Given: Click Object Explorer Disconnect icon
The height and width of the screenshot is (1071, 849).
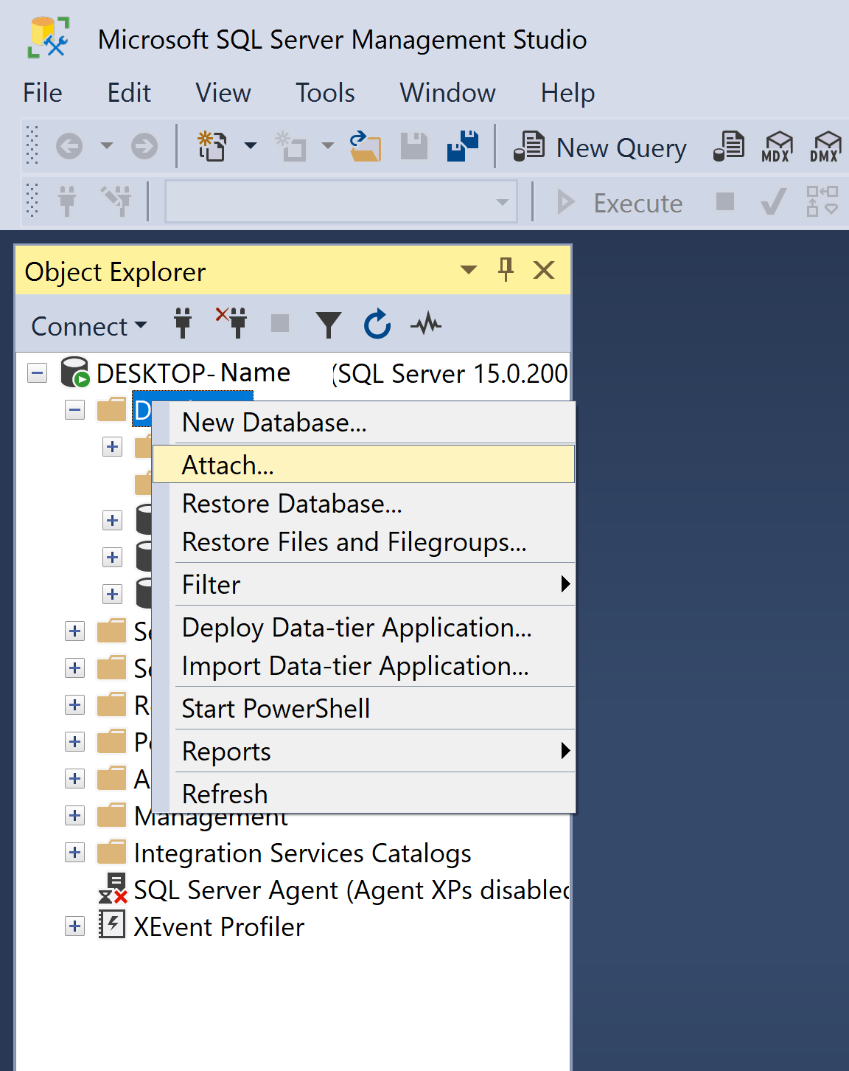Looking at the screenshot, I should (x=231, y=323).
